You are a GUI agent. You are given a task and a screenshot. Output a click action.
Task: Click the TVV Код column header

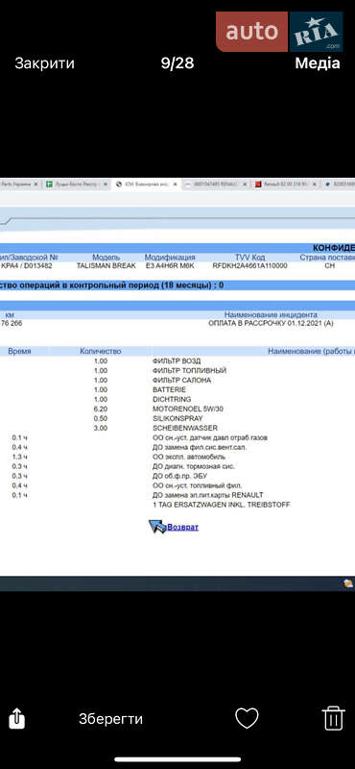(x=249, y=257)
